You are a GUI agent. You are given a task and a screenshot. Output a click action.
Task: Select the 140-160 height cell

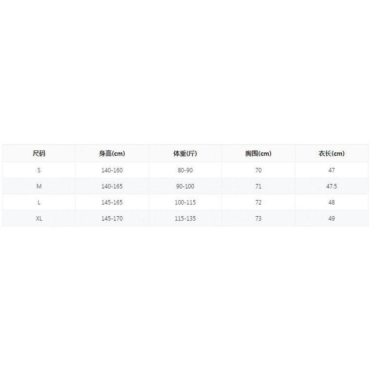(x=112, y=170)
